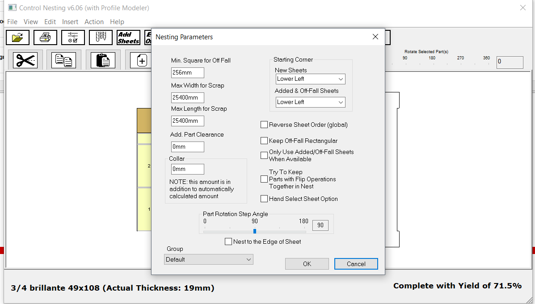
Task: Check Nest to the Edge of Sheet
Action: coord(228,242)
